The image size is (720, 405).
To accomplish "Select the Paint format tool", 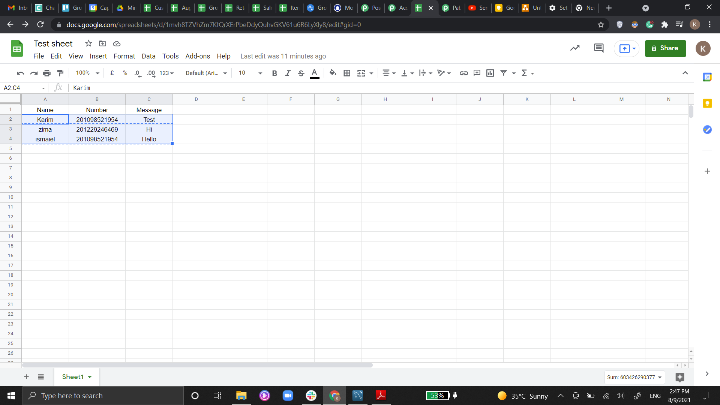I will tap(60, 73).
